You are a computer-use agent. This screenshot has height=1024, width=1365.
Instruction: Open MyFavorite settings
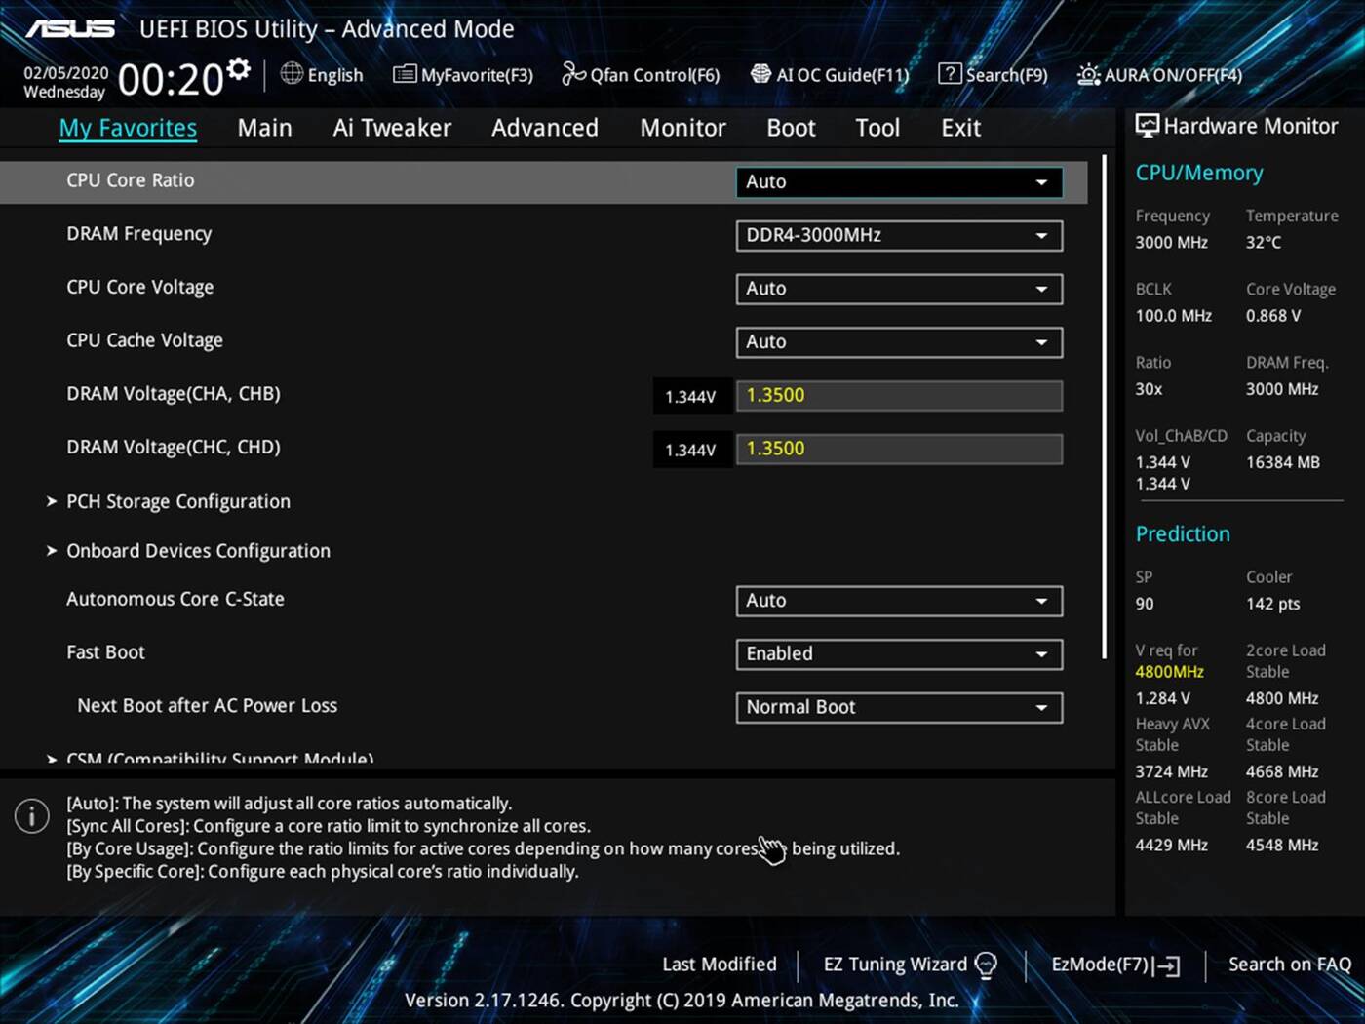pyautogui.click(x=462, y=74)
